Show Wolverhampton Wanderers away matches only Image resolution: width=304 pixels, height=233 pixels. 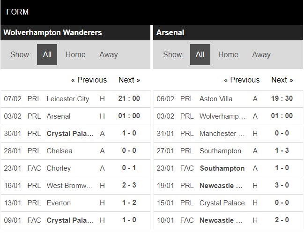coord(108,54)
